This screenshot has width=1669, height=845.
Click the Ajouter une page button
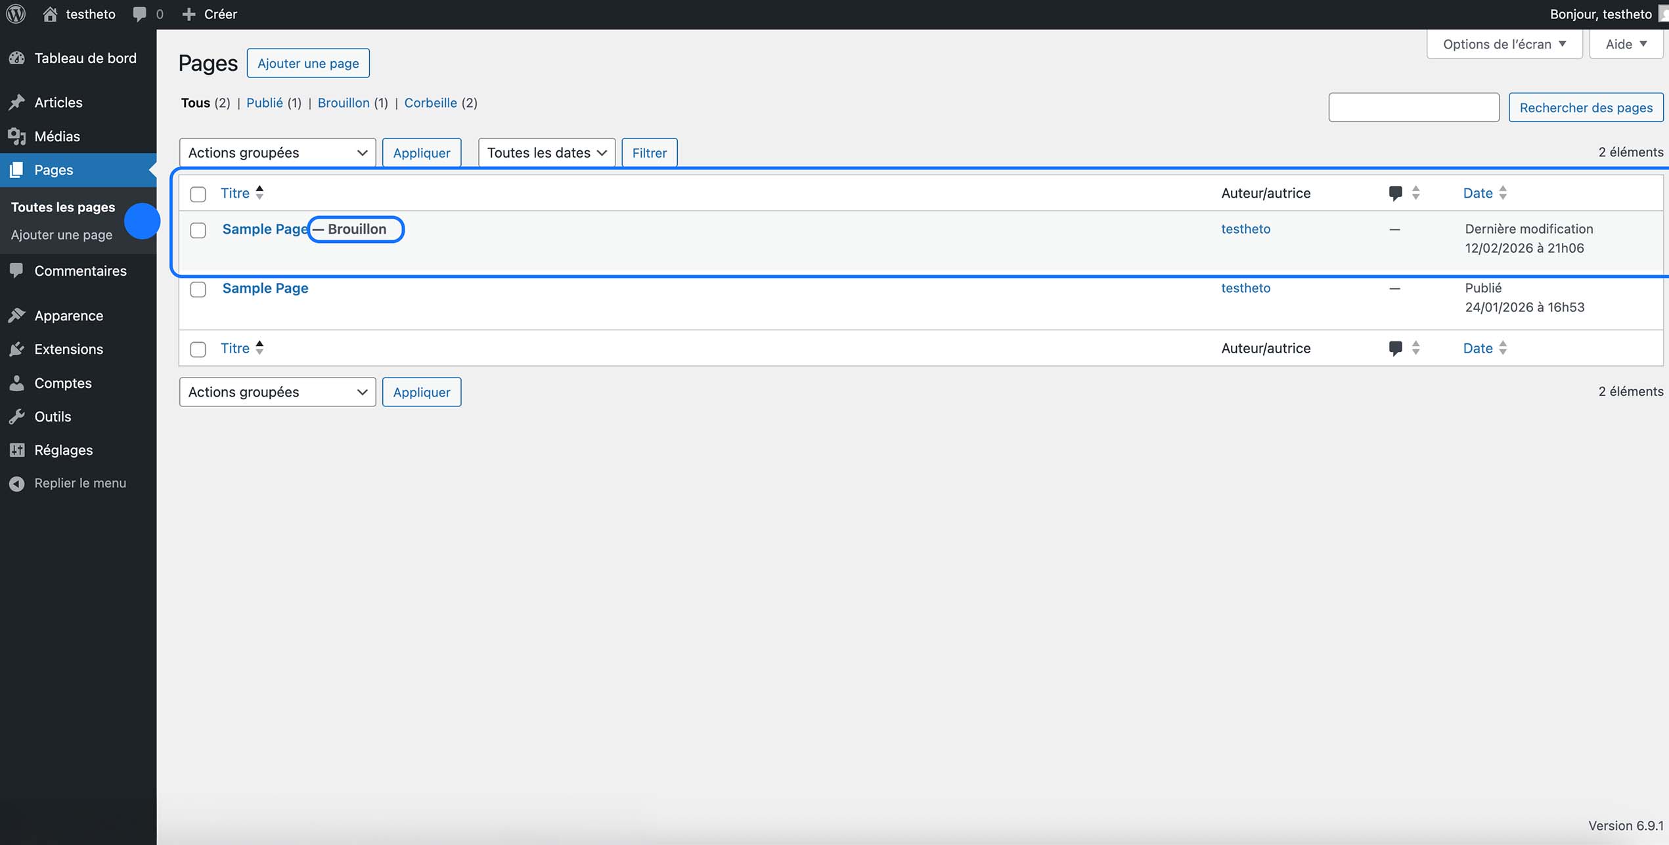307,63
